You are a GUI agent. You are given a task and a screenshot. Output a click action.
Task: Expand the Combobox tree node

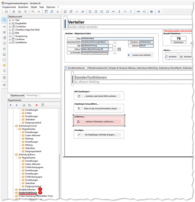[10, 27]
